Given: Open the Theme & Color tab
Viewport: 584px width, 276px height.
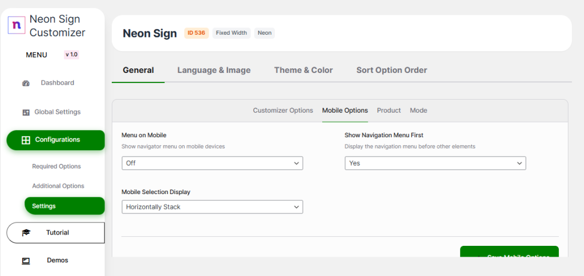Looking at the screenshot, I should [x=303, y=70].
